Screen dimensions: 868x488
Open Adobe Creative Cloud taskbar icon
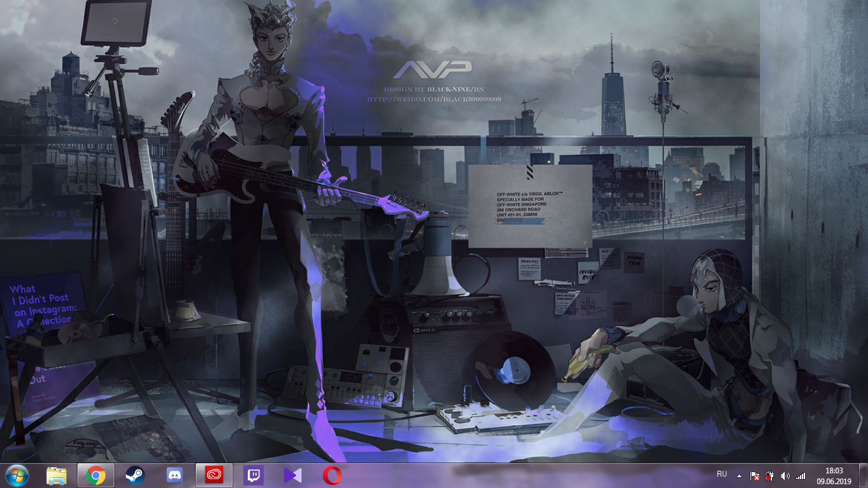point(214,475)
